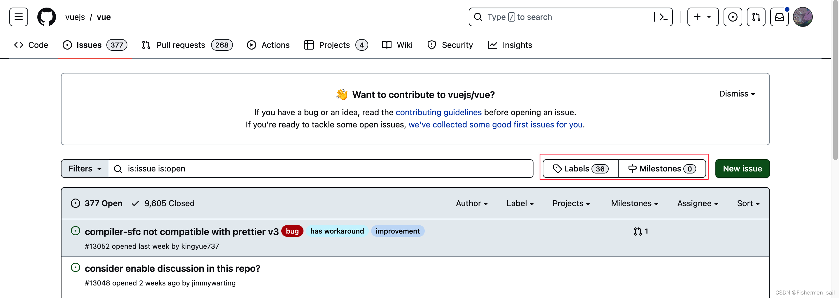Open the Label filter dropdown
The height and width of the screenshot is (298, 839).
tap(520, 203)
